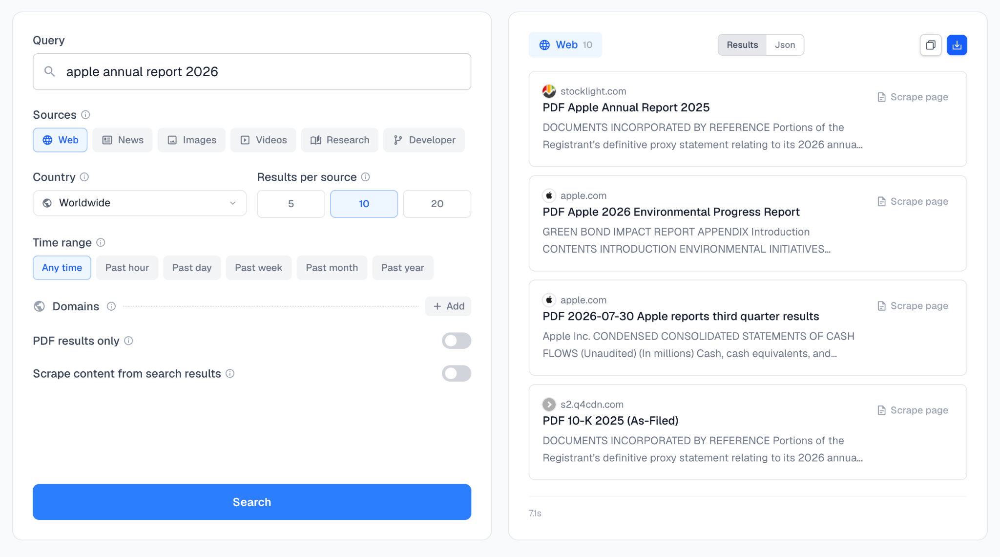This screenshot has height=557, width=1000.
Task: Select the Web source
Action: [x=60, y=140]
